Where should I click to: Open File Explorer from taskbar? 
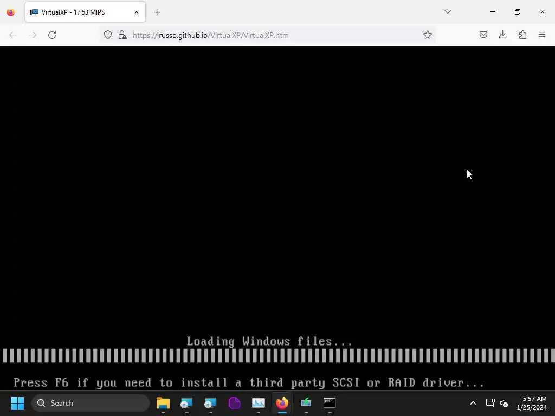pos(163,403)
